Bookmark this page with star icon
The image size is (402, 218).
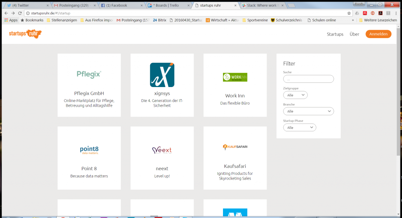tap(349, 13)
